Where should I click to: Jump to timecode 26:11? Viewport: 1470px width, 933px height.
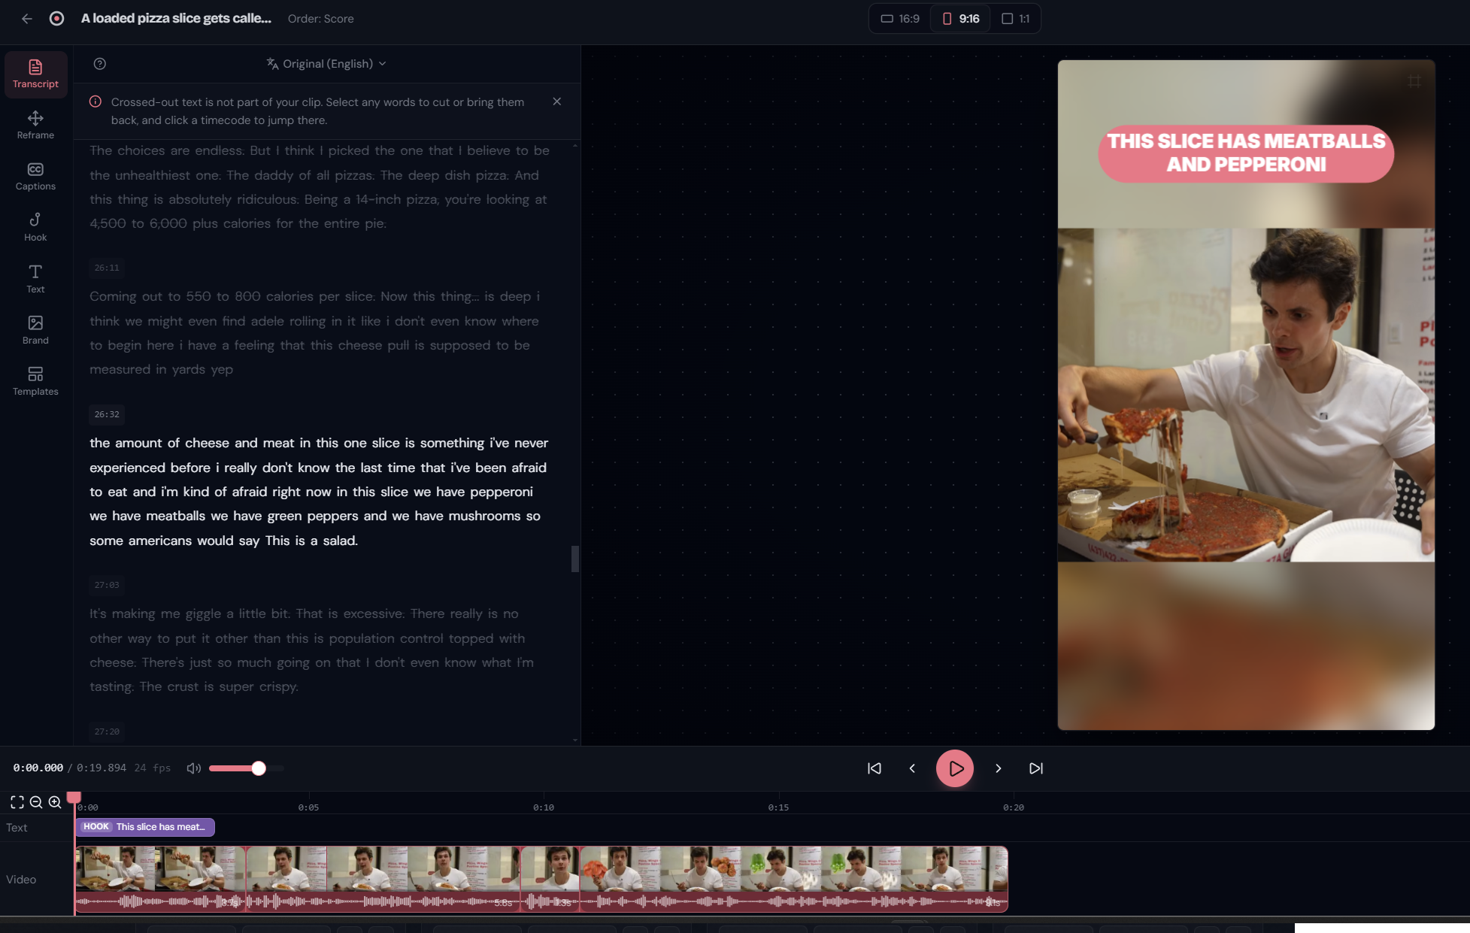pyautogui.click(x=107, y=268)
